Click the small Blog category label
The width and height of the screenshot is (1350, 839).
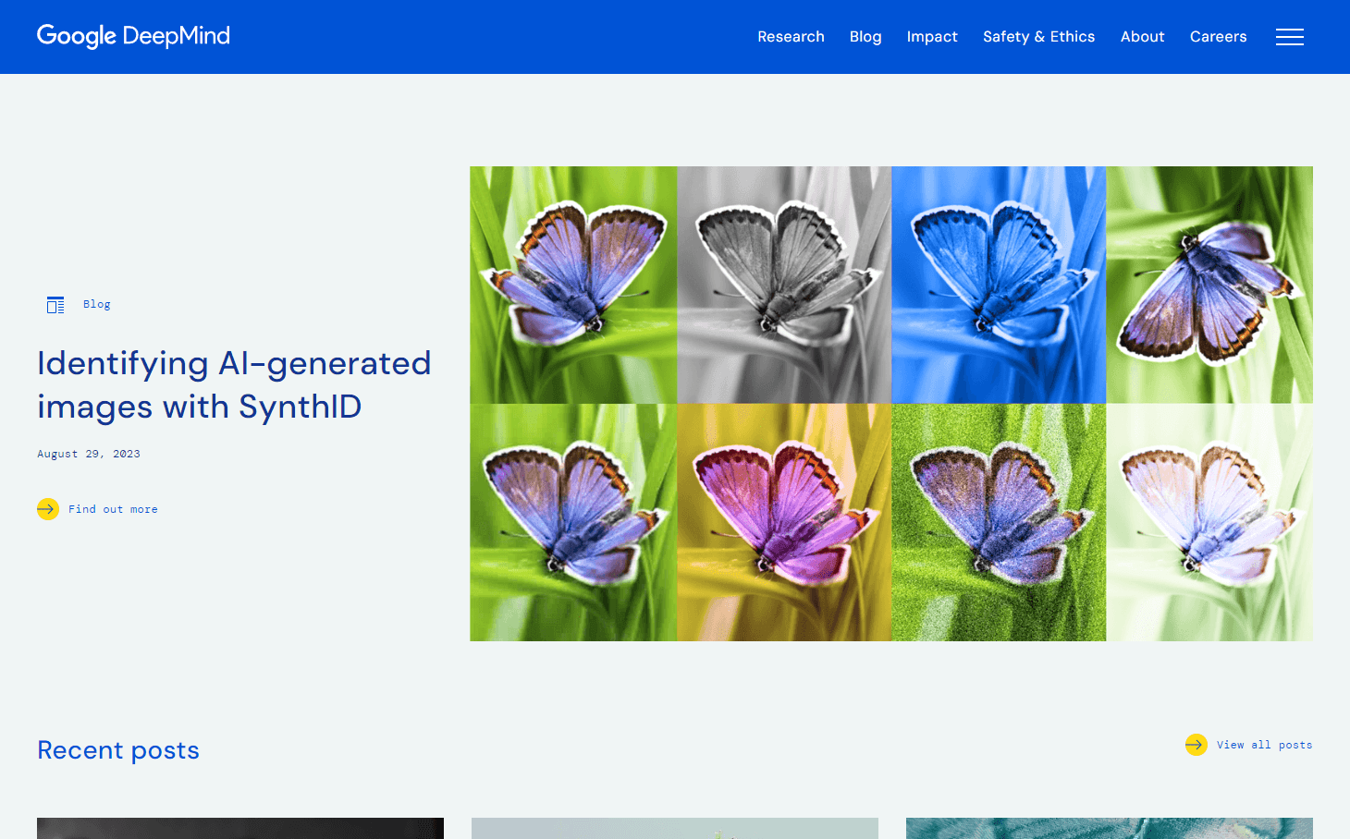tap(96, 304)
